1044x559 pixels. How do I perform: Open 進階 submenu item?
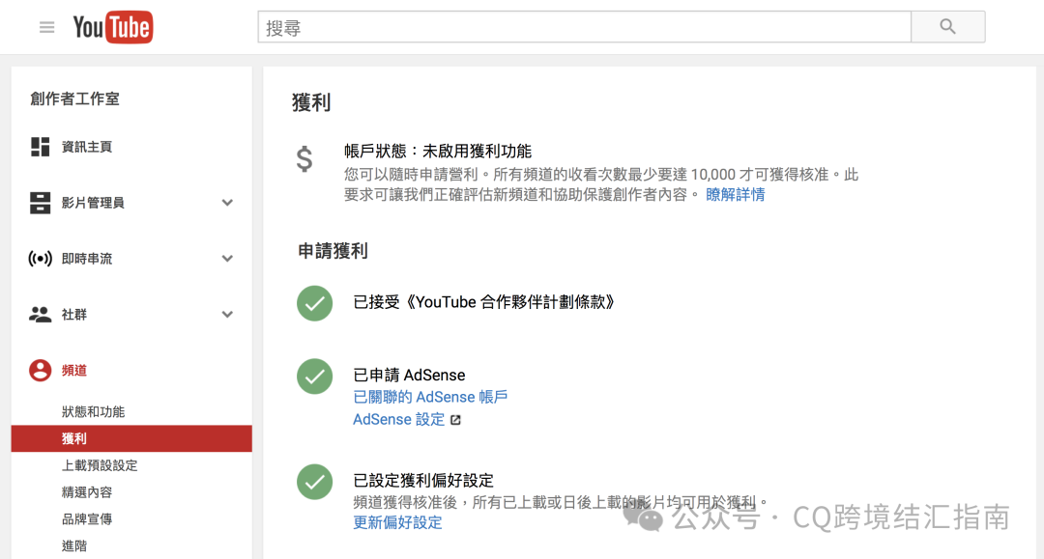(x=73, y=545)
